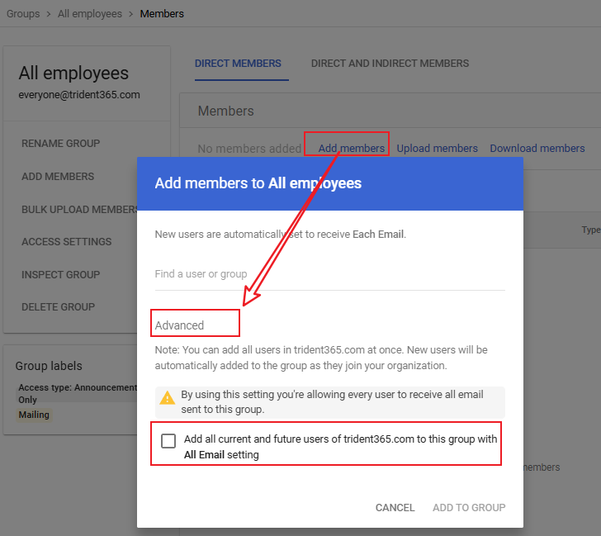Open the Upload members link
The width and height of the screenshot is (601, 536).
pyautogui.click(x=437, y=149)
